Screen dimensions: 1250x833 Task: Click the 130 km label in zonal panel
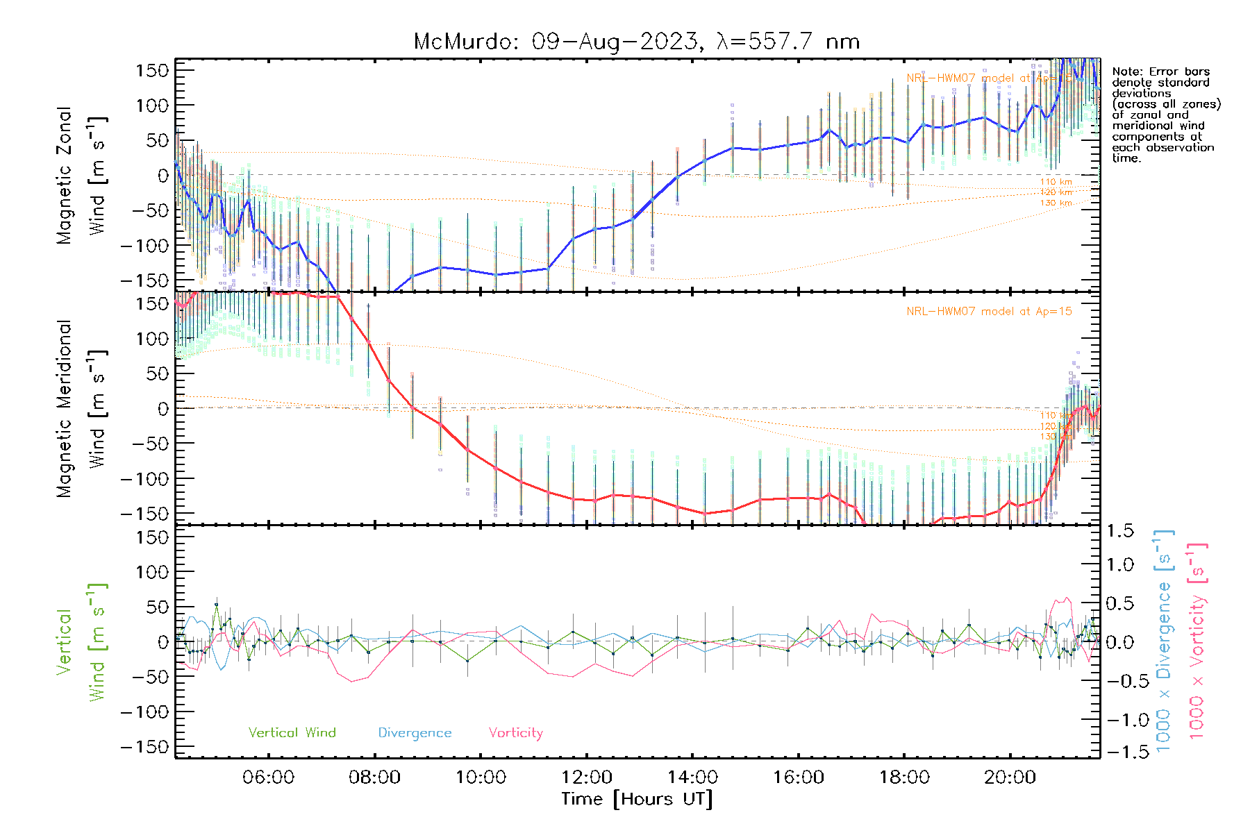[1056, 203]
